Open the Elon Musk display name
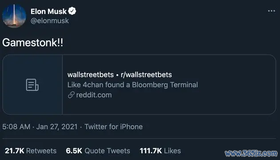Image resolution: width=280 pixels, height=160 pixels. click(x=48, y=12)
